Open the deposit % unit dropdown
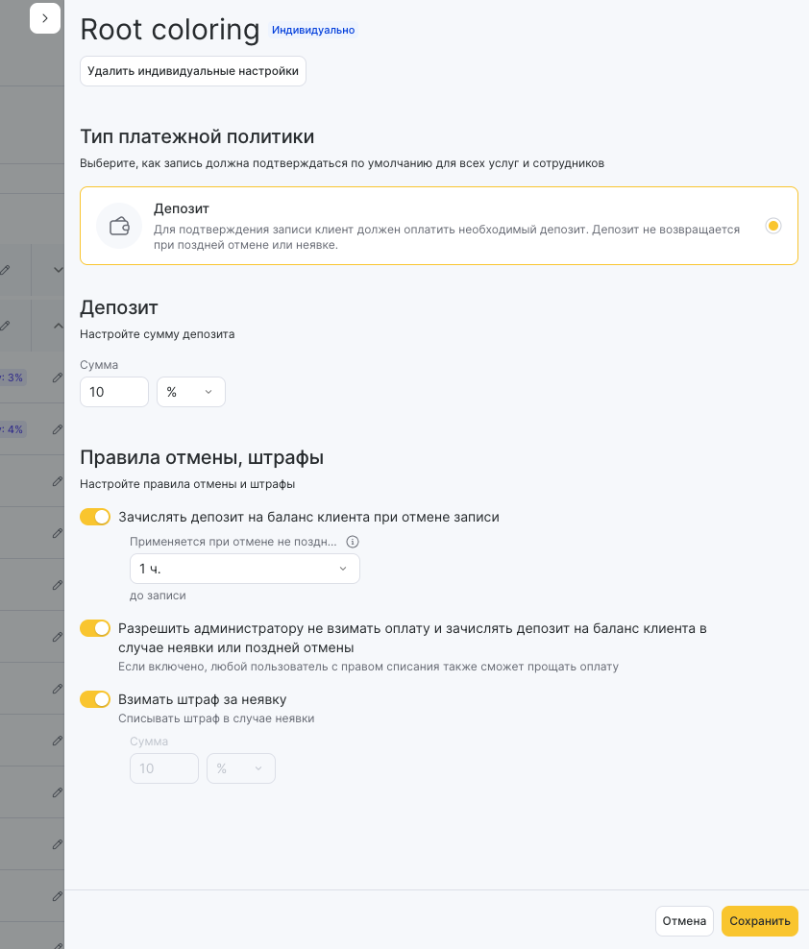Image resolution: width=809 pixels, height=949 pixels. tap(191, 392)
